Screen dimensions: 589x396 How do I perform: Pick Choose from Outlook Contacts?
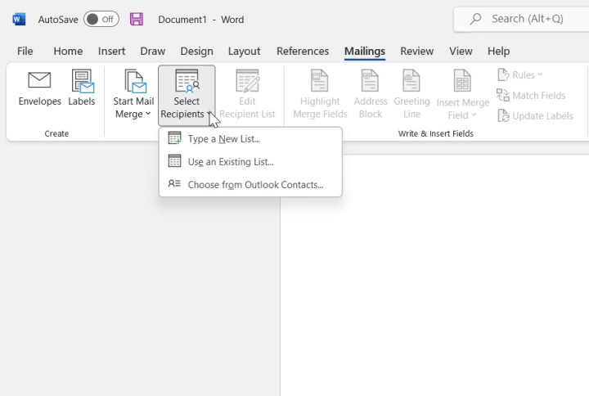pos(254,185)
